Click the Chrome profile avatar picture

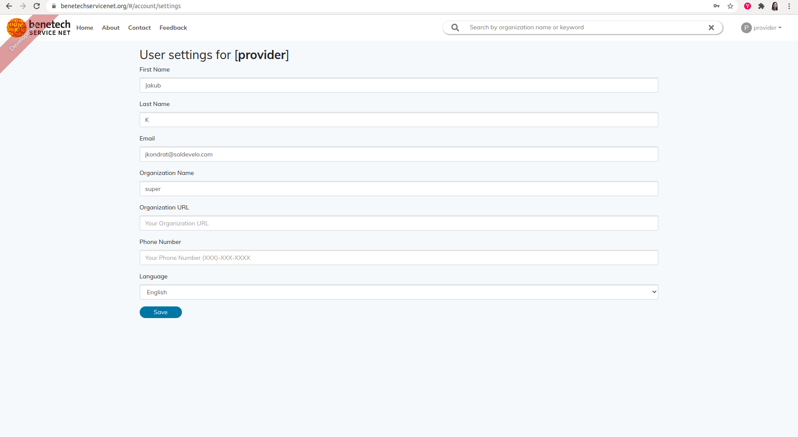pyautogui.click(x=776, y=6)
